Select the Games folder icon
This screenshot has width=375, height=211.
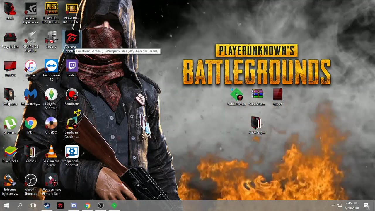click(x=30, y=154)
